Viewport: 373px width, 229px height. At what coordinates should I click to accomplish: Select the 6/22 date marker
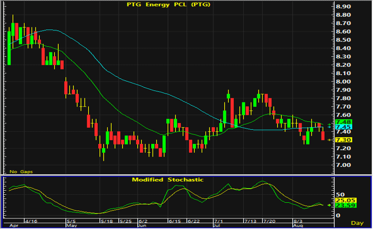194,221
